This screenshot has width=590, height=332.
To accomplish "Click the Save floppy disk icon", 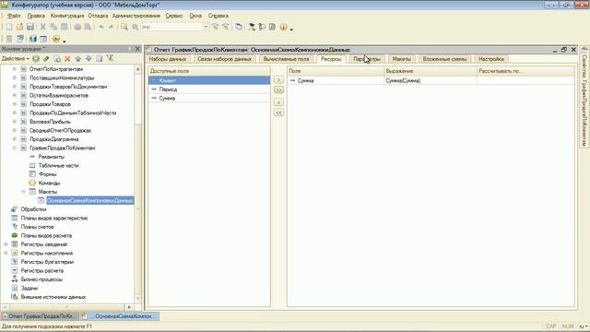I will tap(30, 27).
